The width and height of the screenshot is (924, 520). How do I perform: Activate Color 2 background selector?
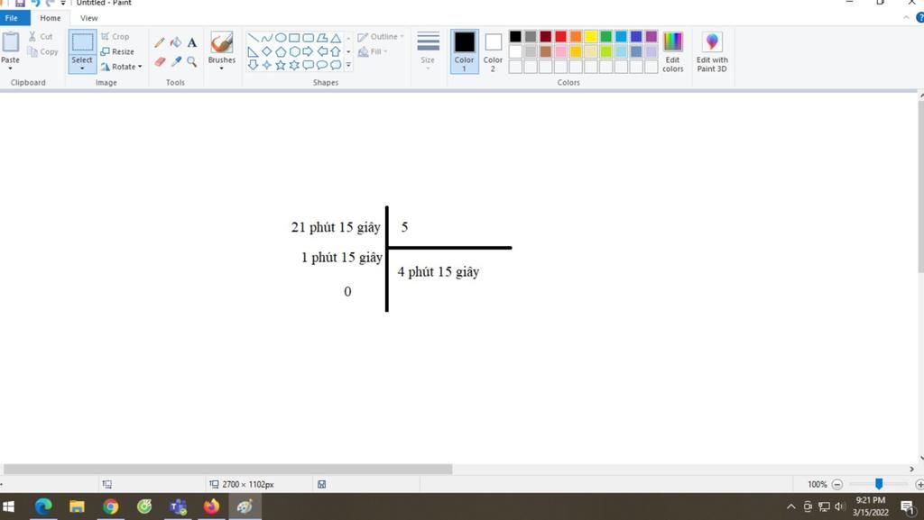(493, 51)
